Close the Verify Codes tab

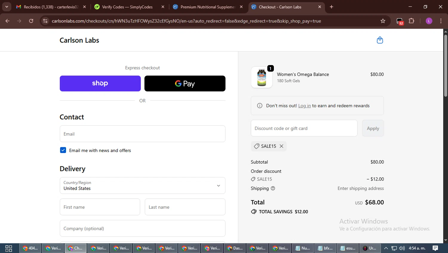pyautogui.click(x=163, y=7)
